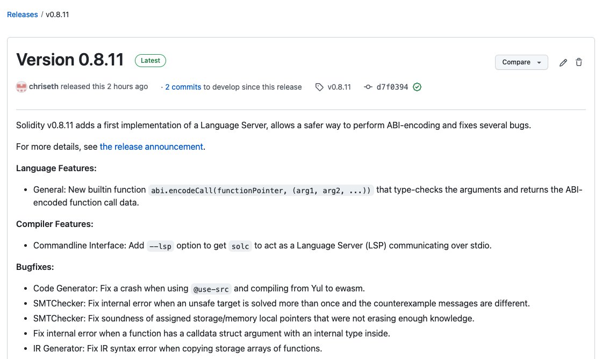Viewport: 602px width, 359px height.
Task: Click the @use-src code snippet
Action: pyautogui.click(x=211, y=289)
